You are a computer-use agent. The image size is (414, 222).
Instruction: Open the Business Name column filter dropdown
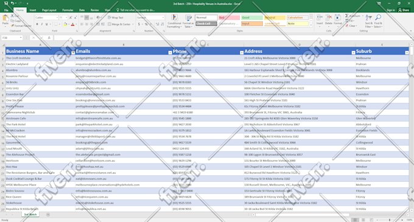click(73, 52)
